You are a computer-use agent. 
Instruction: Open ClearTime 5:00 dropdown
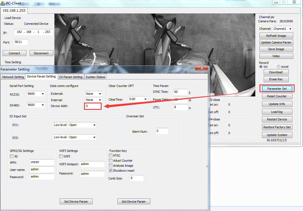click(x=145, y=99)
